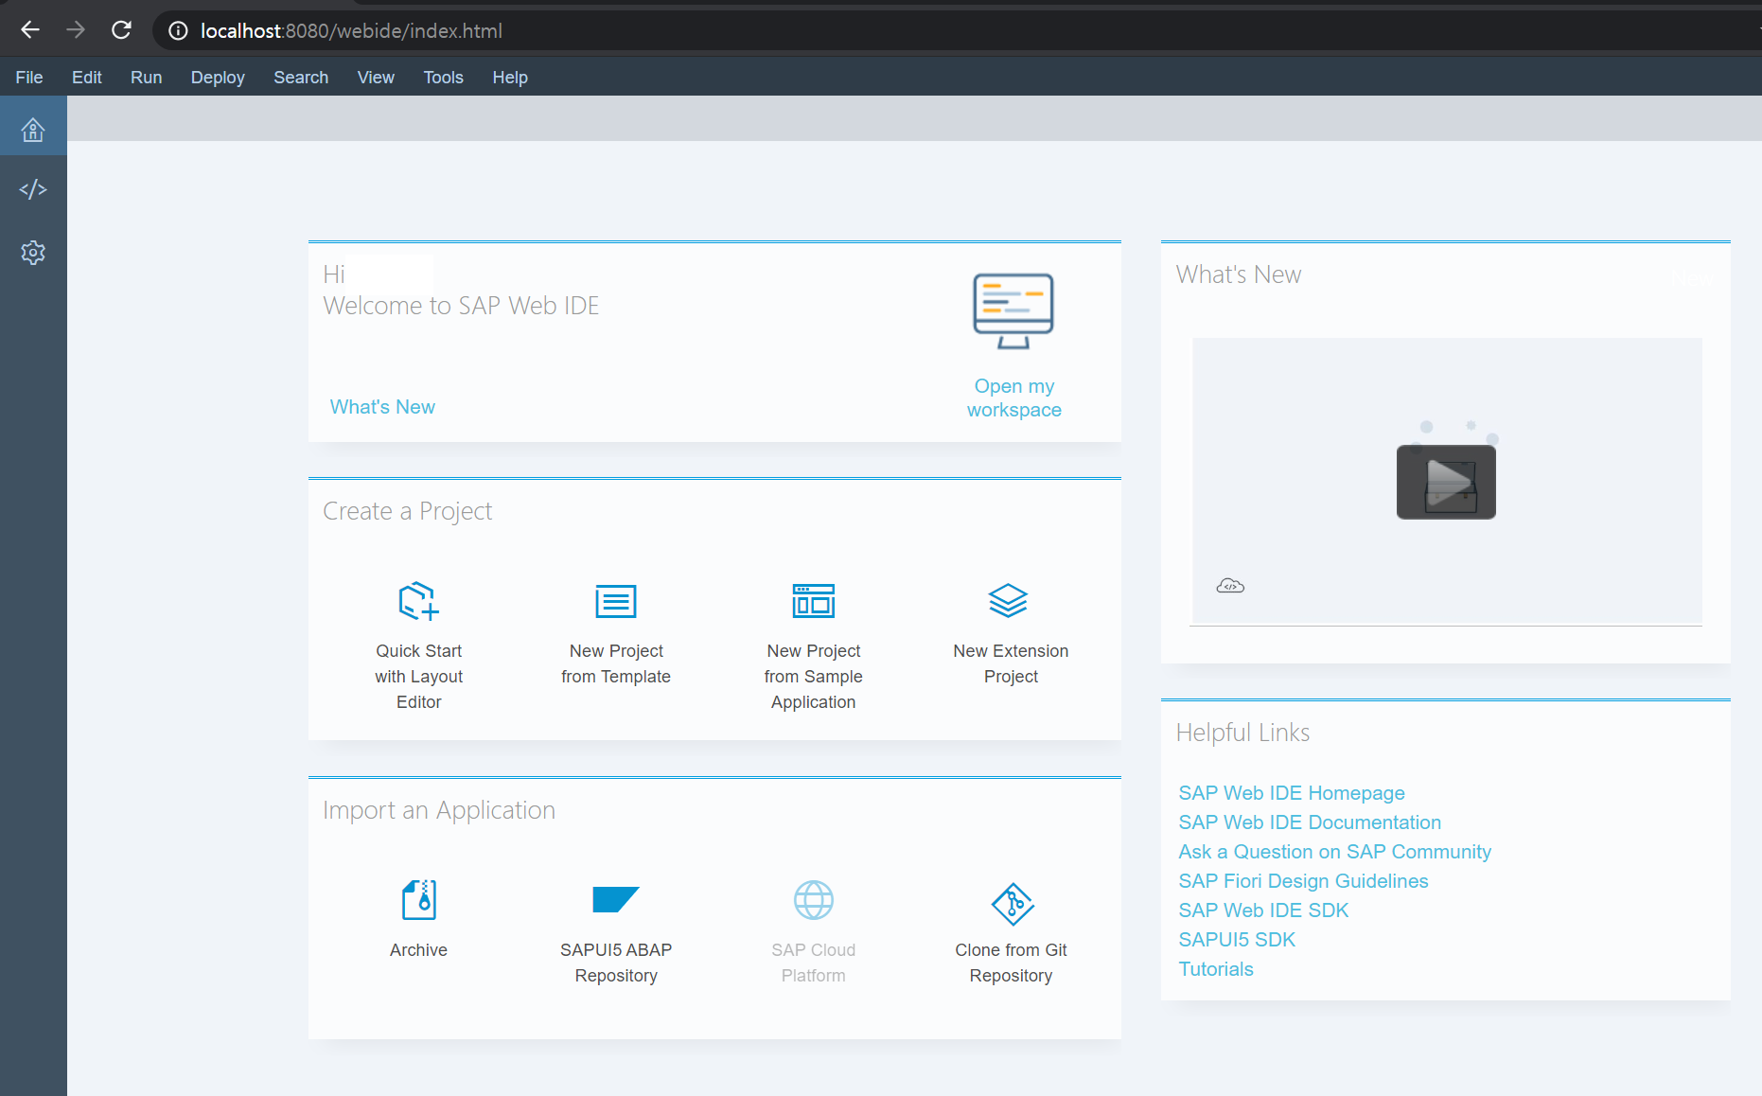Open the Run menu
The height and width of the screenshot is (1096, 1762).
pos(147,78)
